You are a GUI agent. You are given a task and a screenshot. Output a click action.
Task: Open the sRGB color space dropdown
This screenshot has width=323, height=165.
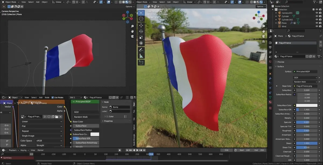click(x=49, y=141)
